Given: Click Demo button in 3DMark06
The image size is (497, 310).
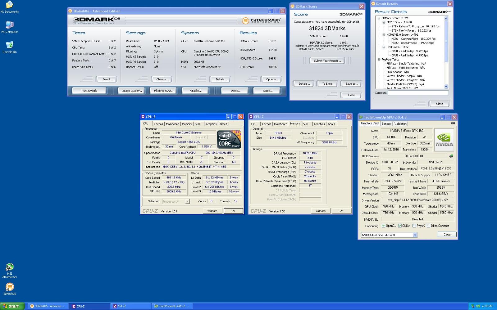Looking at the screenshot, I should 235,91.
